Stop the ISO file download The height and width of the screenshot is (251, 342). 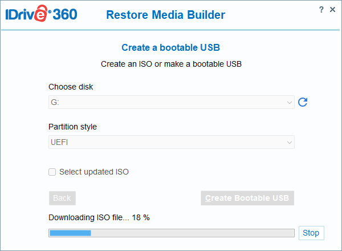click(311, 233)
